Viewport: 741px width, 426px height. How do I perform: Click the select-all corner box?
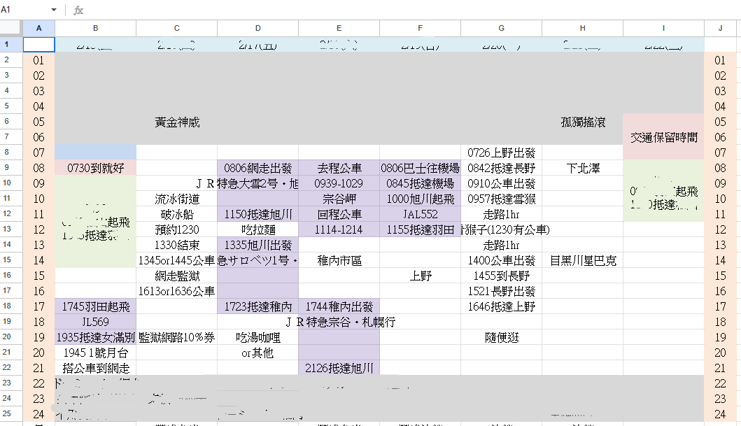[x=11, y=28]
